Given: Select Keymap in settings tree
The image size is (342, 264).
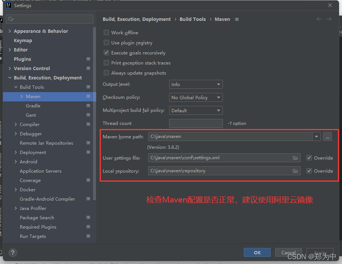Looking at the screenshot, I should coord(23,41).
